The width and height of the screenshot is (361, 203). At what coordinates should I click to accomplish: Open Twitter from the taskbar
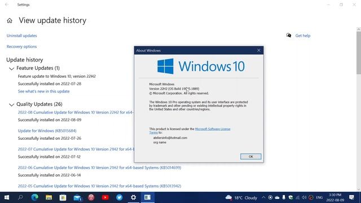119,197
